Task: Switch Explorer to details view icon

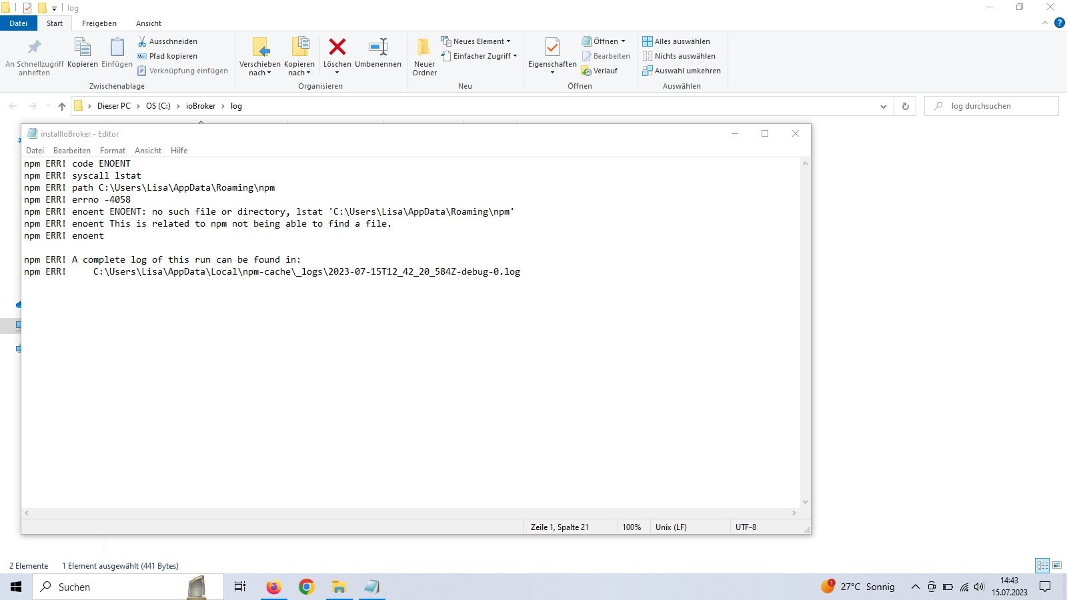Action: (x=1042, y=565)
